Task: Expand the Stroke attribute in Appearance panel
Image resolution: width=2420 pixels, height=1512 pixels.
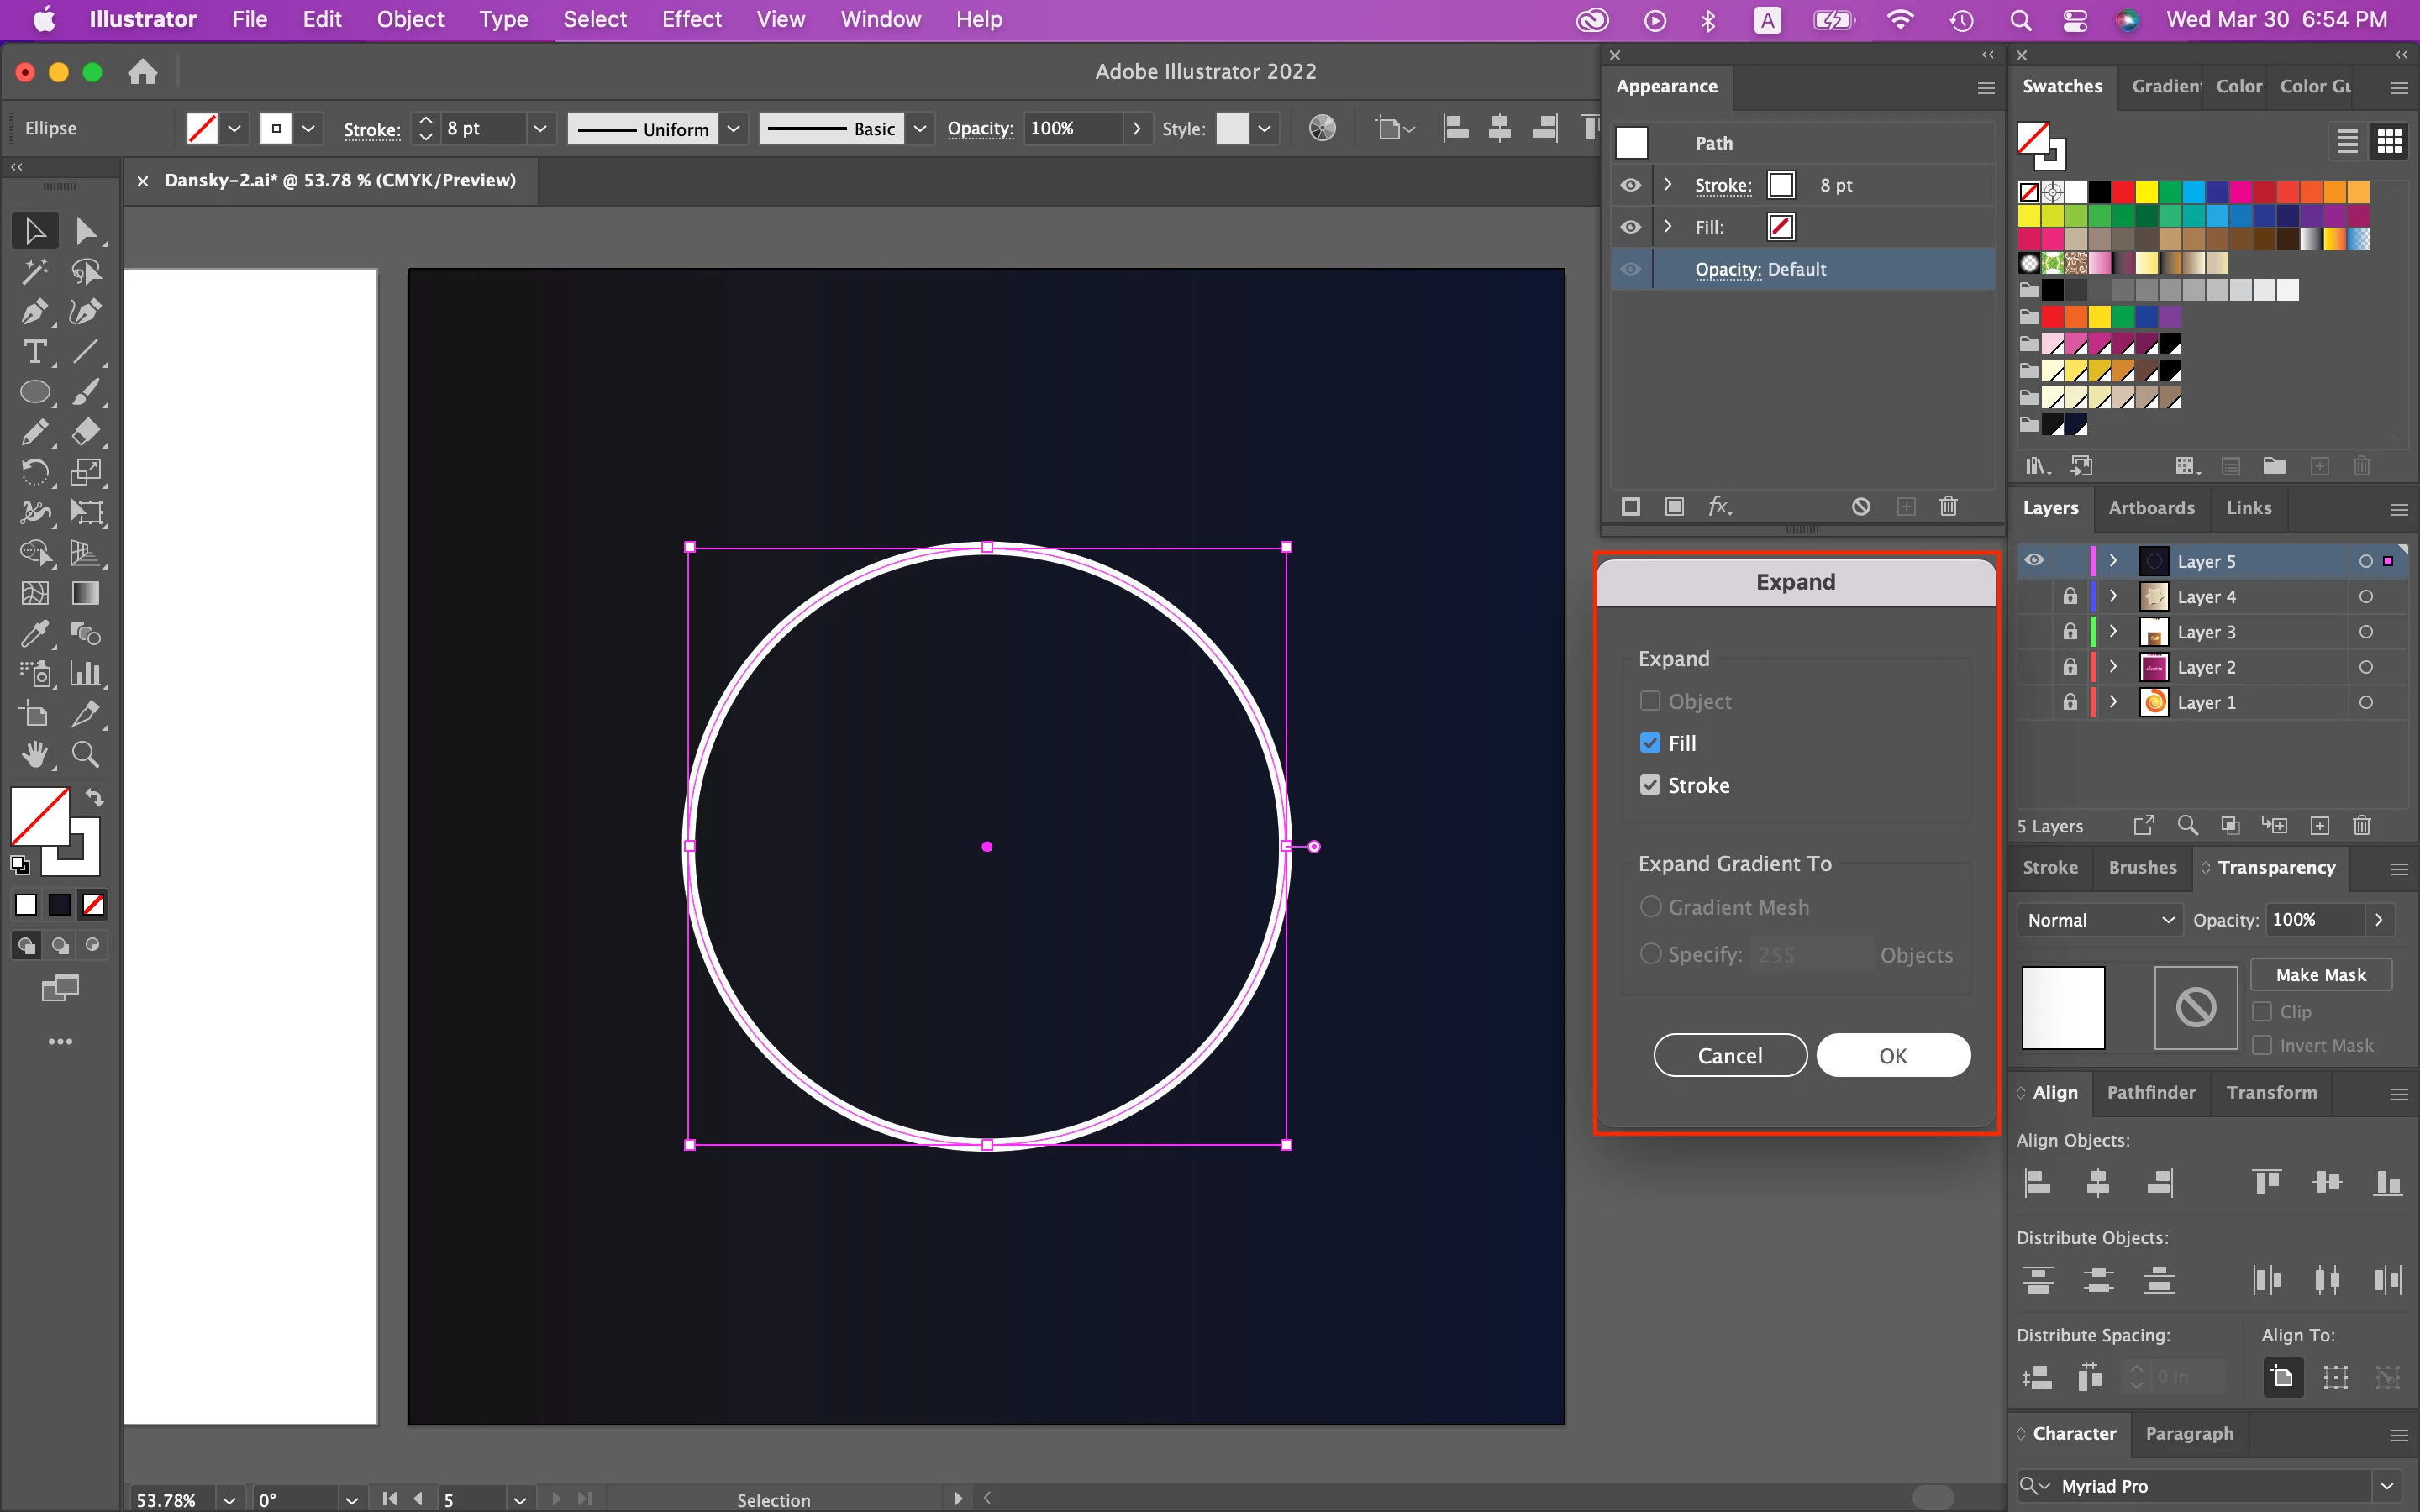Action: pyautogui.click(x=1668, y=185)
